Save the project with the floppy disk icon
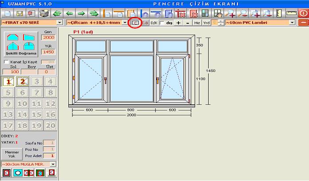Viewport: 309px width, 181px height. click(x=20, y=14)
